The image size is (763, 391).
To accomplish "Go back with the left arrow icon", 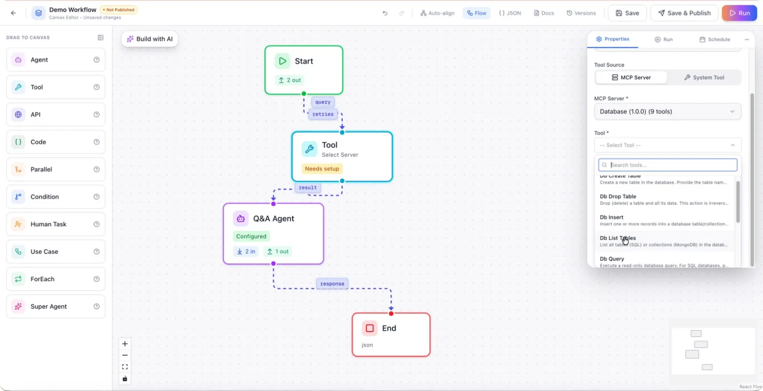I will click(13, 13).
